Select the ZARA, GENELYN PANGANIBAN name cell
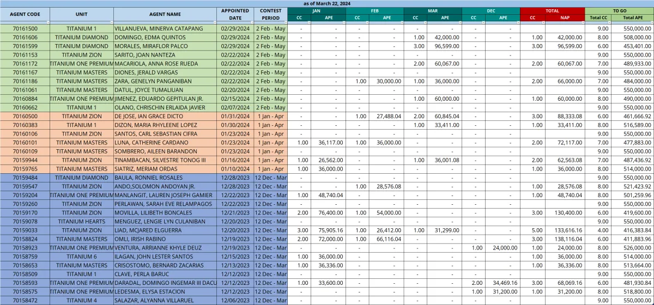The image size is (654, 305). [x=166, y=81]
